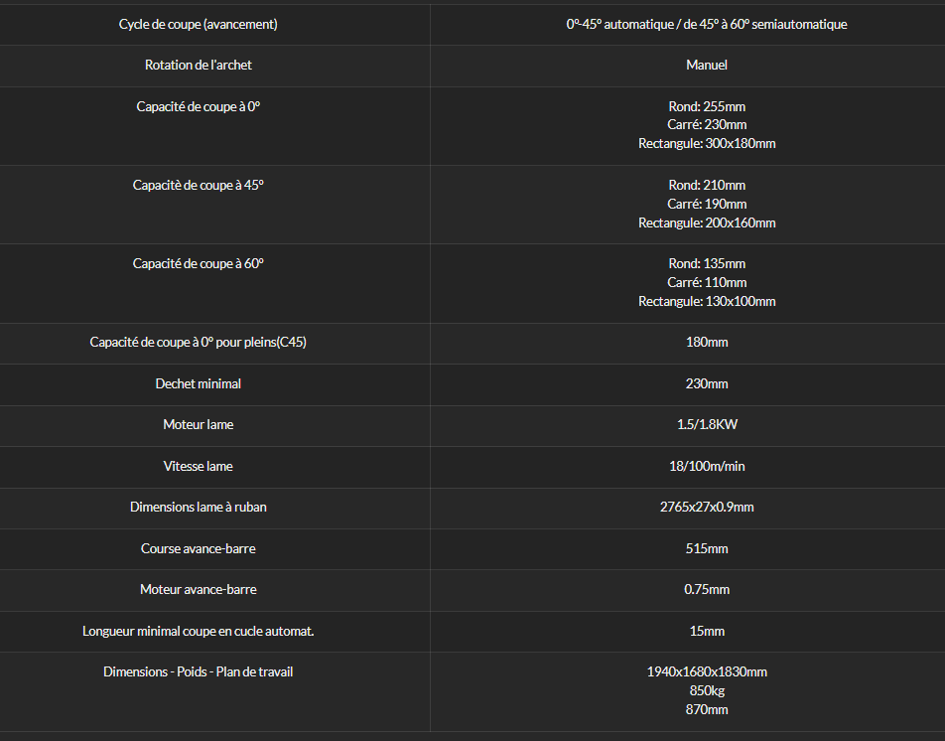Click the "2765x27x0.9mm" value
Screen dimensions: 945x741
tap(707, 507)
